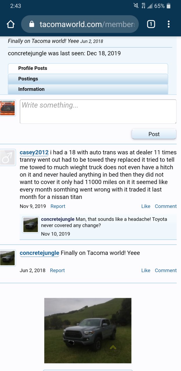Like the casey2012 profile post
Viewport: 181px width, 371px height.
click(146, 206)
